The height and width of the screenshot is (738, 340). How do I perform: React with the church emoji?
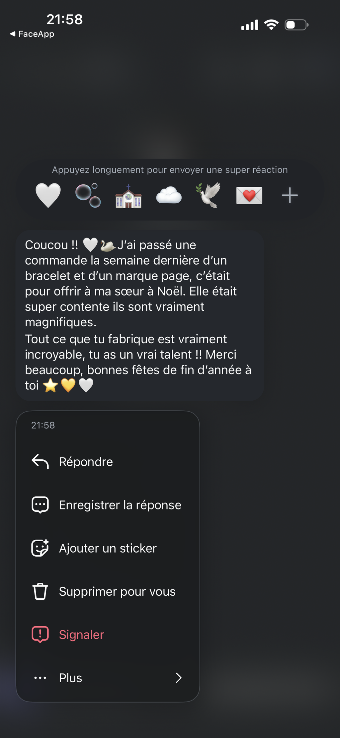tap(128, 196)
